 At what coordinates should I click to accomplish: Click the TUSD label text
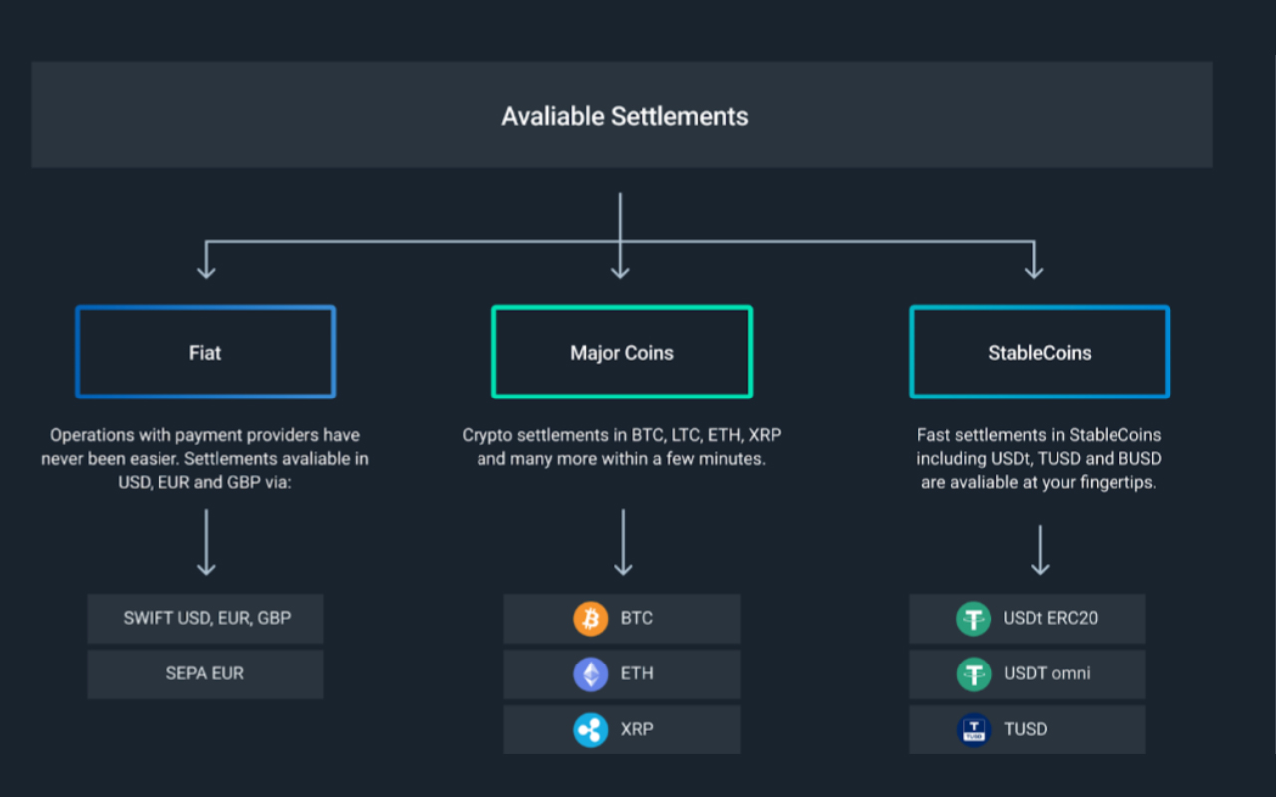point(1025,730)
